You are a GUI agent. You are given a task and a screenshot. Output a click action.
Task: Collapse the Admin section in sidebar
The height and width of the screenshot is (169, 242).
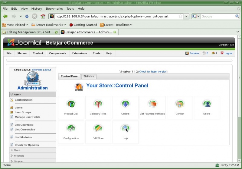(x=33, y=95)
